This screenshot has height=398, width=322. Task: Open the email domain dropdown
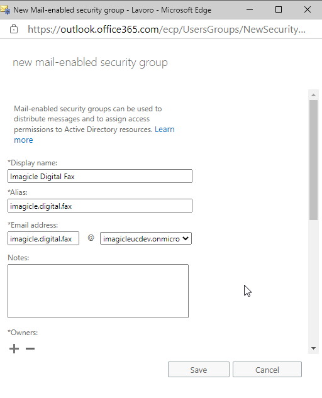click(146, 238)
